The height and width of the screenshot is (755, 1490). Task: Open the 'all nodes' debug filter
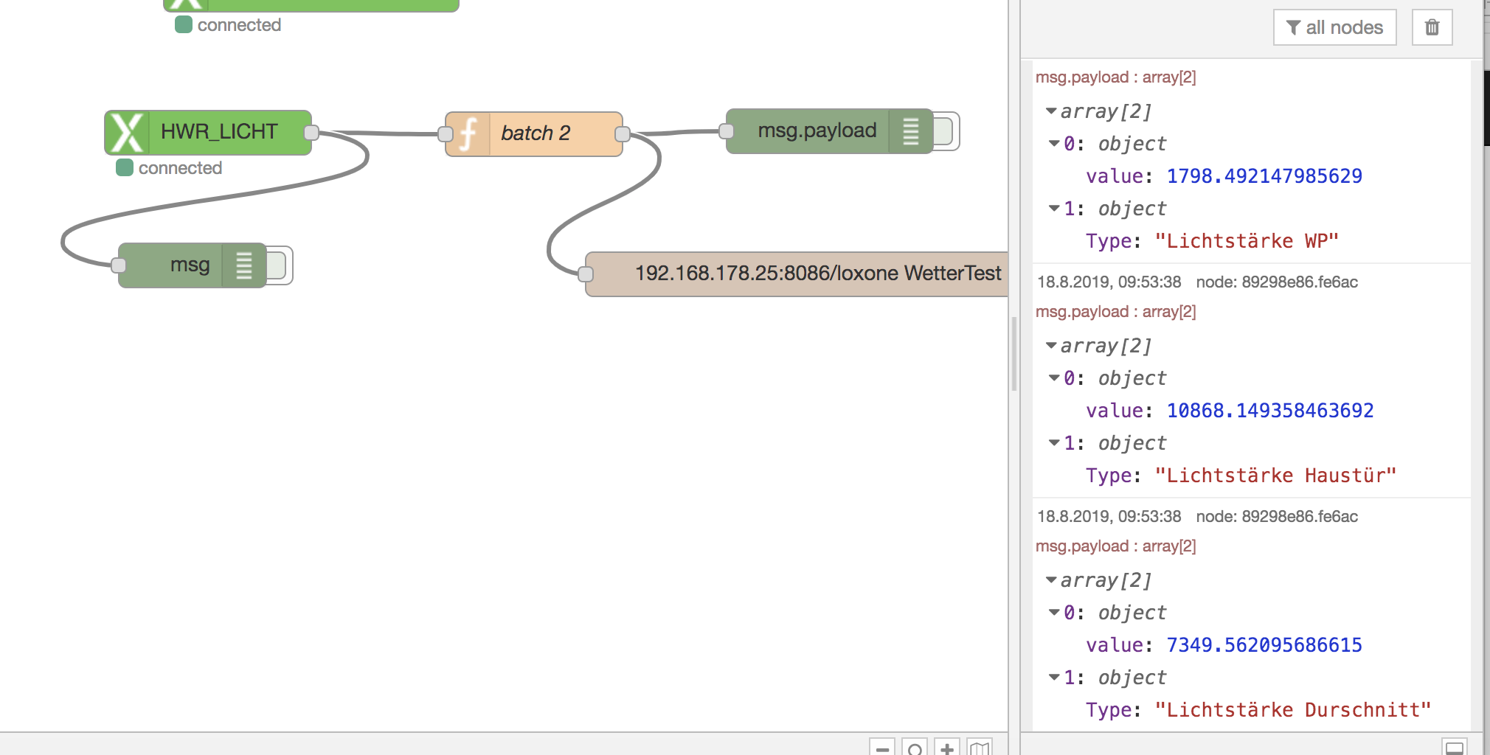(1334, 27)
